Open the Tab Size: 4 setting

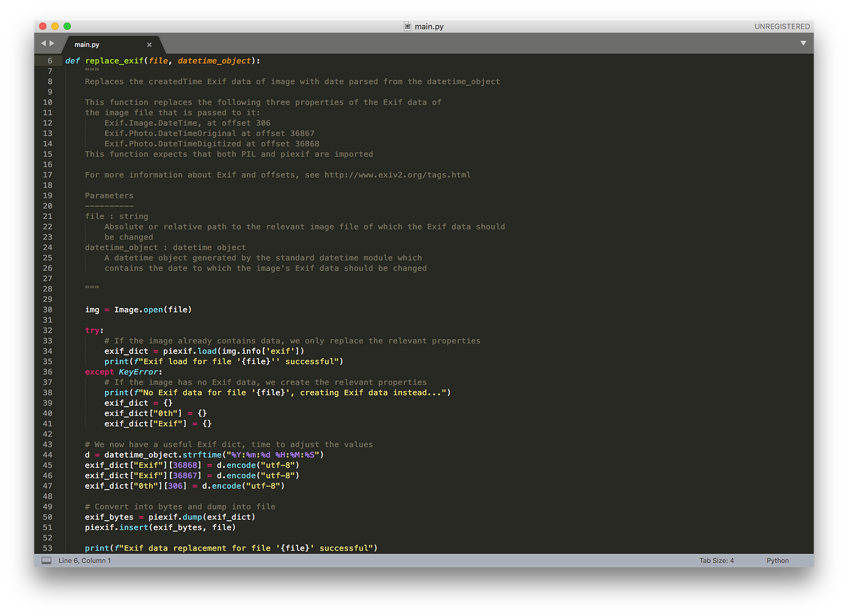coord(716,560)
